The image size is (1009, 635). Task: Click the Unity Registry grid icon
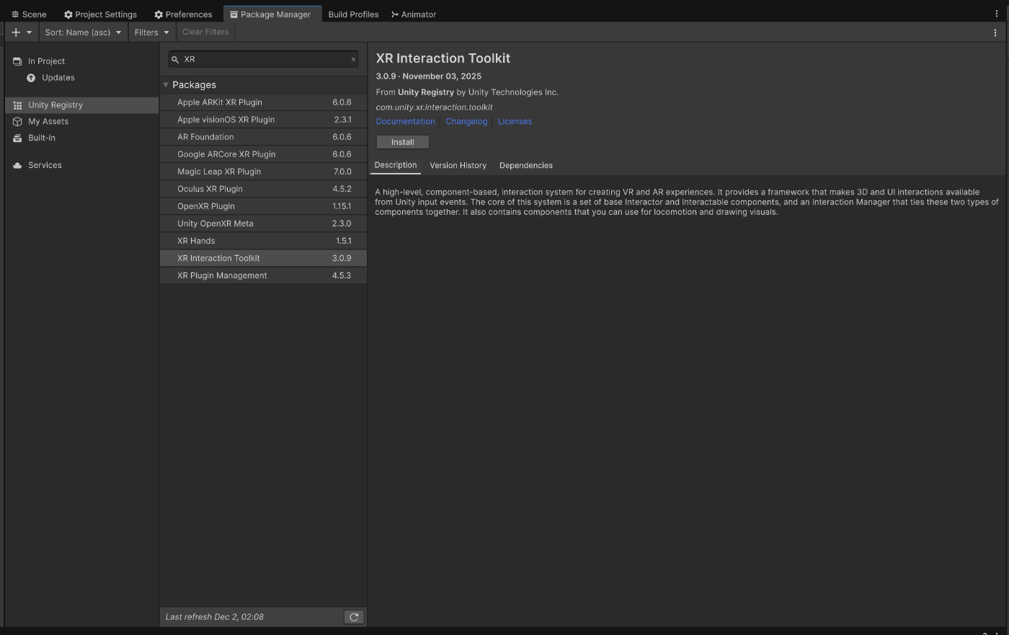click(x=17, y=105)
